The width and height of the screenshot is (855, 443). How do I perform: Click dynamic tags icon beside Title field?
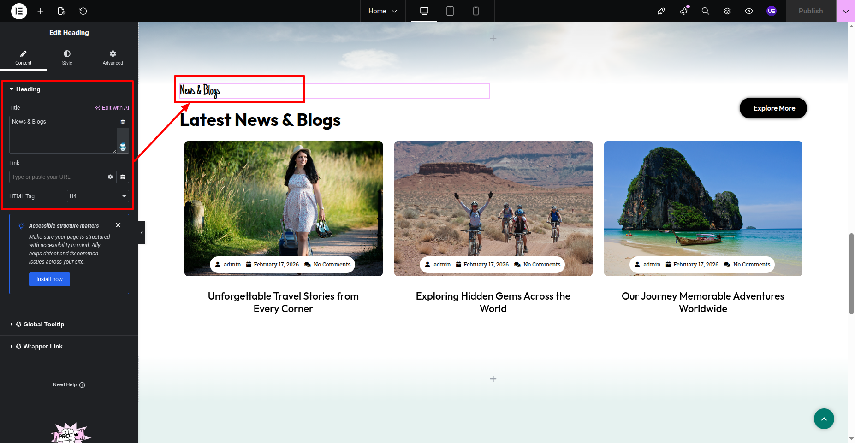[123, 122]
